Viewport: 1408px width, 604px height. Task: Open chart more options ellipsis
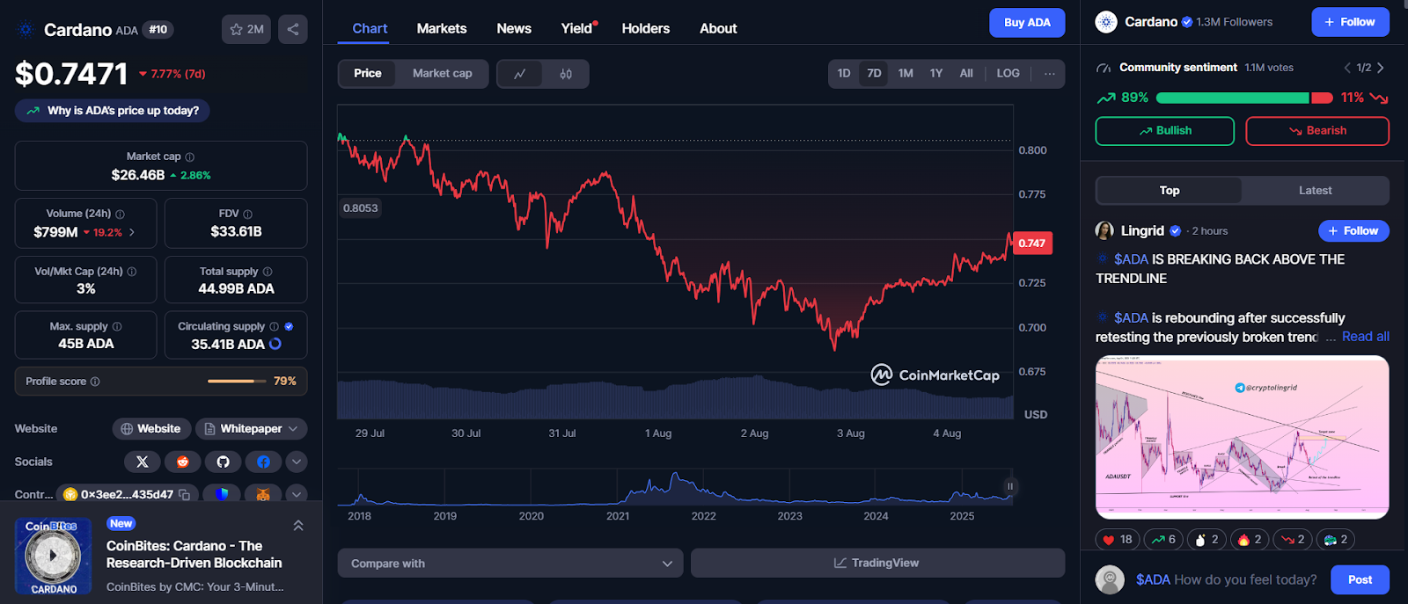pos(1050,74)
